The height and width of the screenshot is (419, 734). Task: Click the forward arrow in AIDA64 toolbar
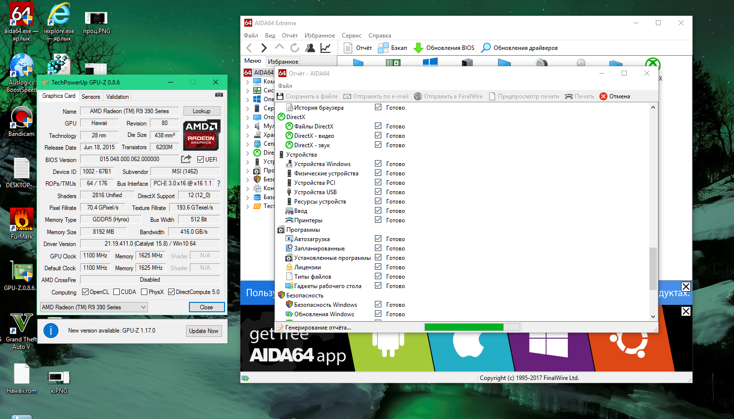coord(264,48)
